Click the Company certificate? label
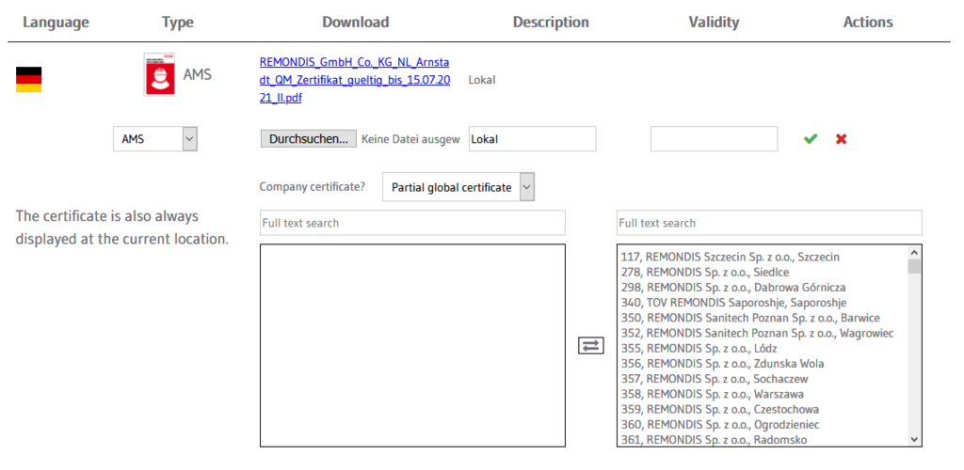The image size is (964, 470). point(313,186)
